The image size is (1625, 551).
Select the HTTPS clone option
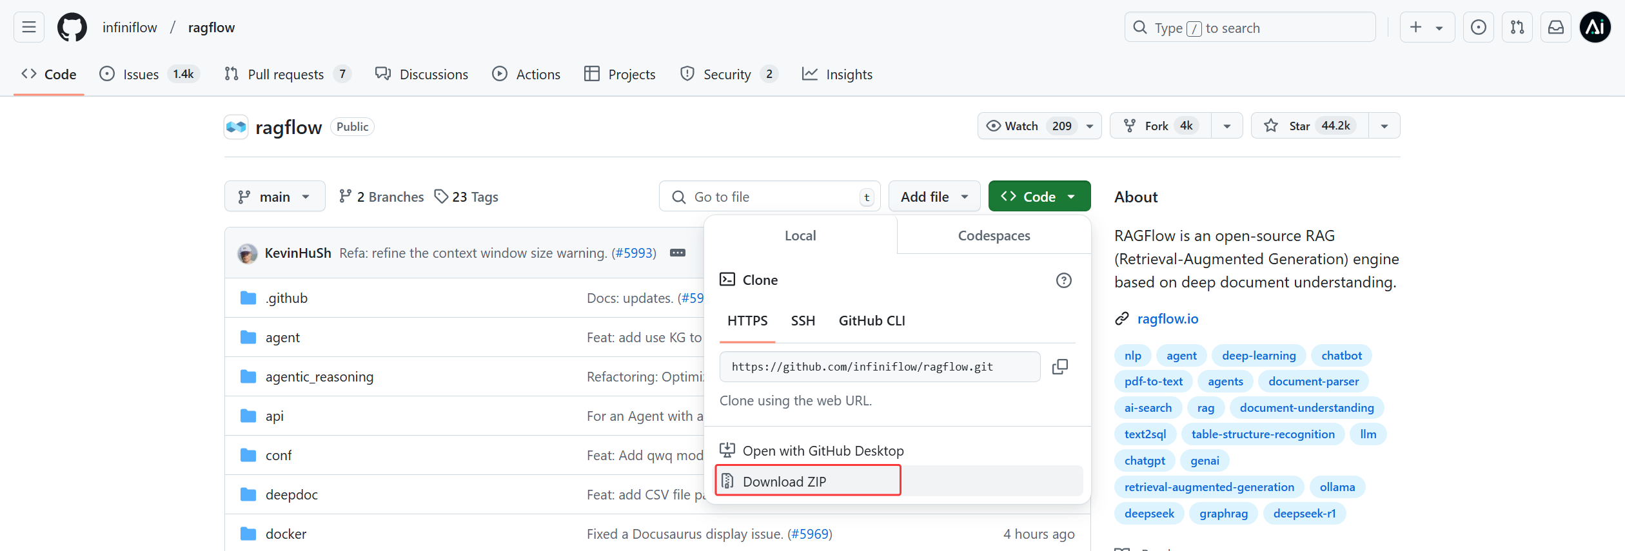coord(747,321)
